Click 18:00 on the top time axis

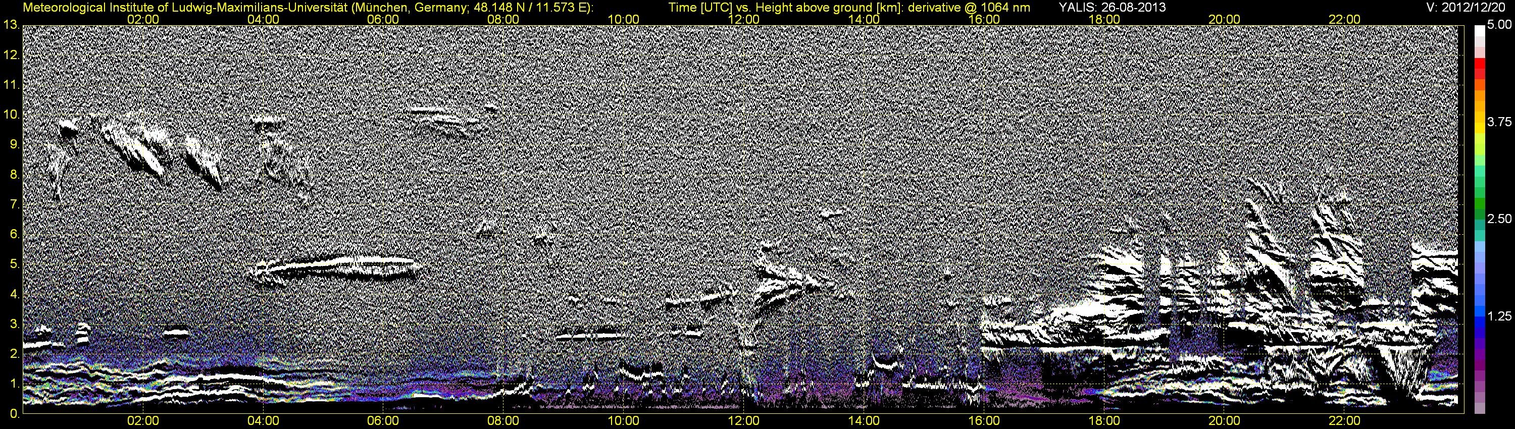coord(1104,19)
